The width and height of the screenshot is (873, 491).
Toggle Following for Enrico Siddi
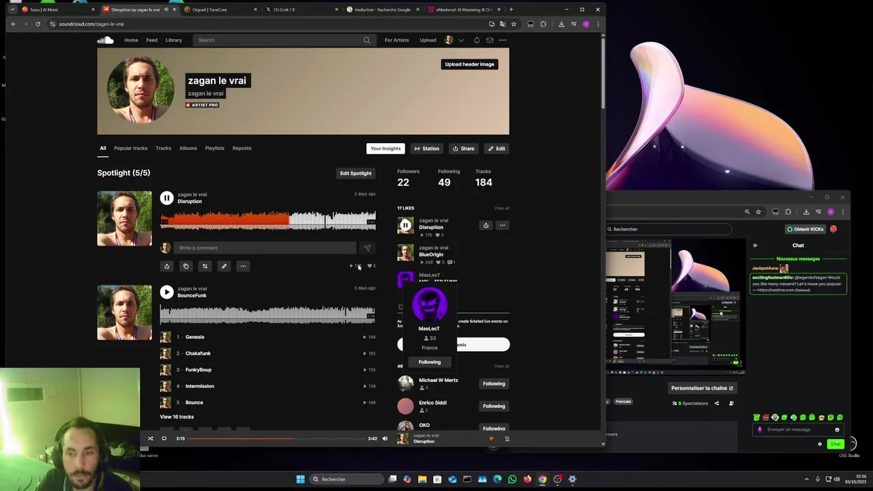(x=494, y=406)
